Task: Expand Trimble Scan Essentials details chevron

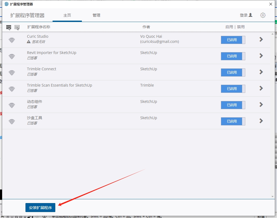Action: (261, 88)
